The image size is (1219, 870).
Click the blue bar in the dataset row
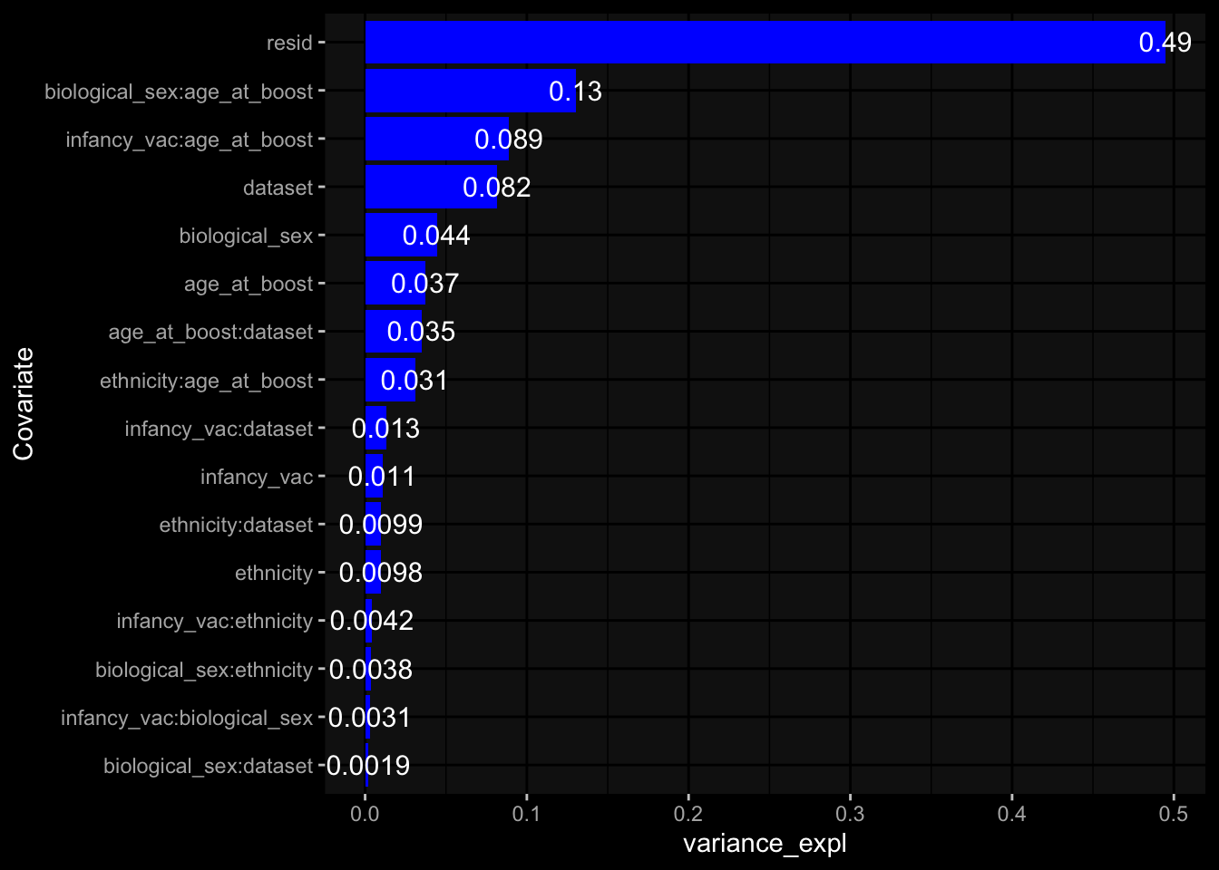pyautogui.click(x=431, y=187)
